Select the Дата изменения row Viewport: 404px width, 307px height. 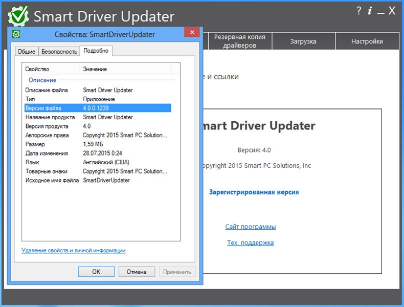click(x=98, y=153)
